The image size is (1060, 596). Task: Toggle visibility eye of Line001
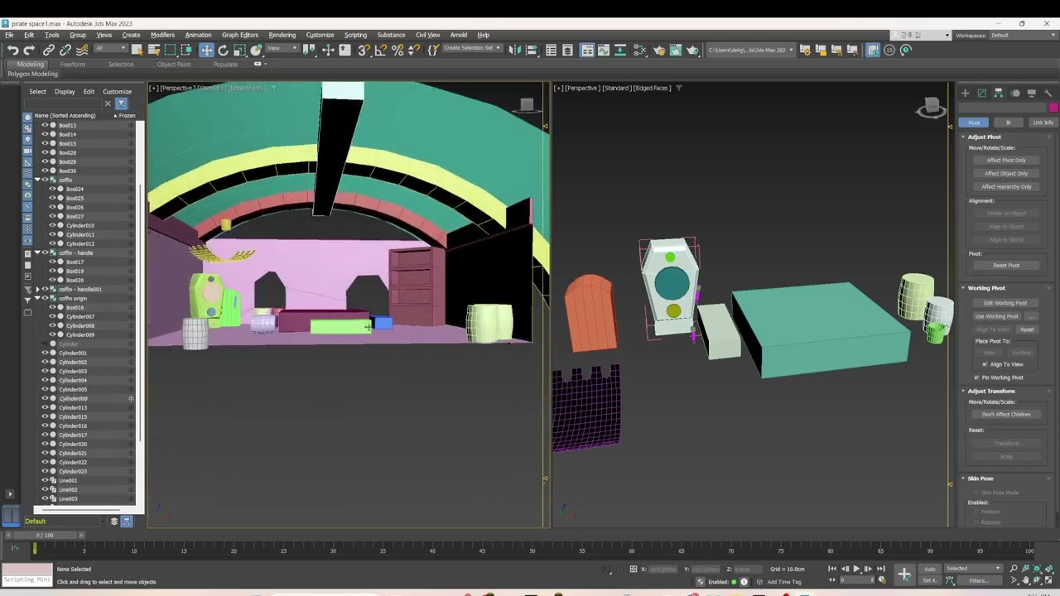45,480
